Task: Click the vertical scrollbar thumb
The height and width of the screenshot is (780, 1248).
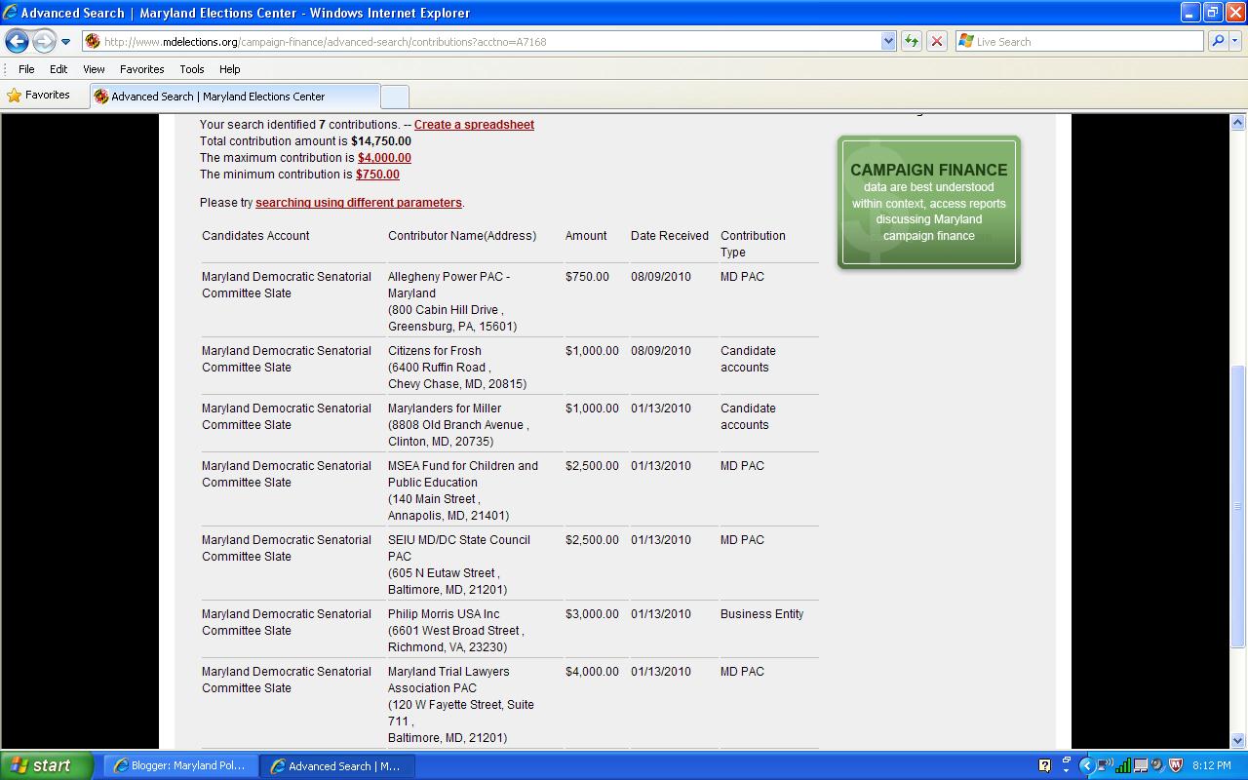Action: (1238, 507)
